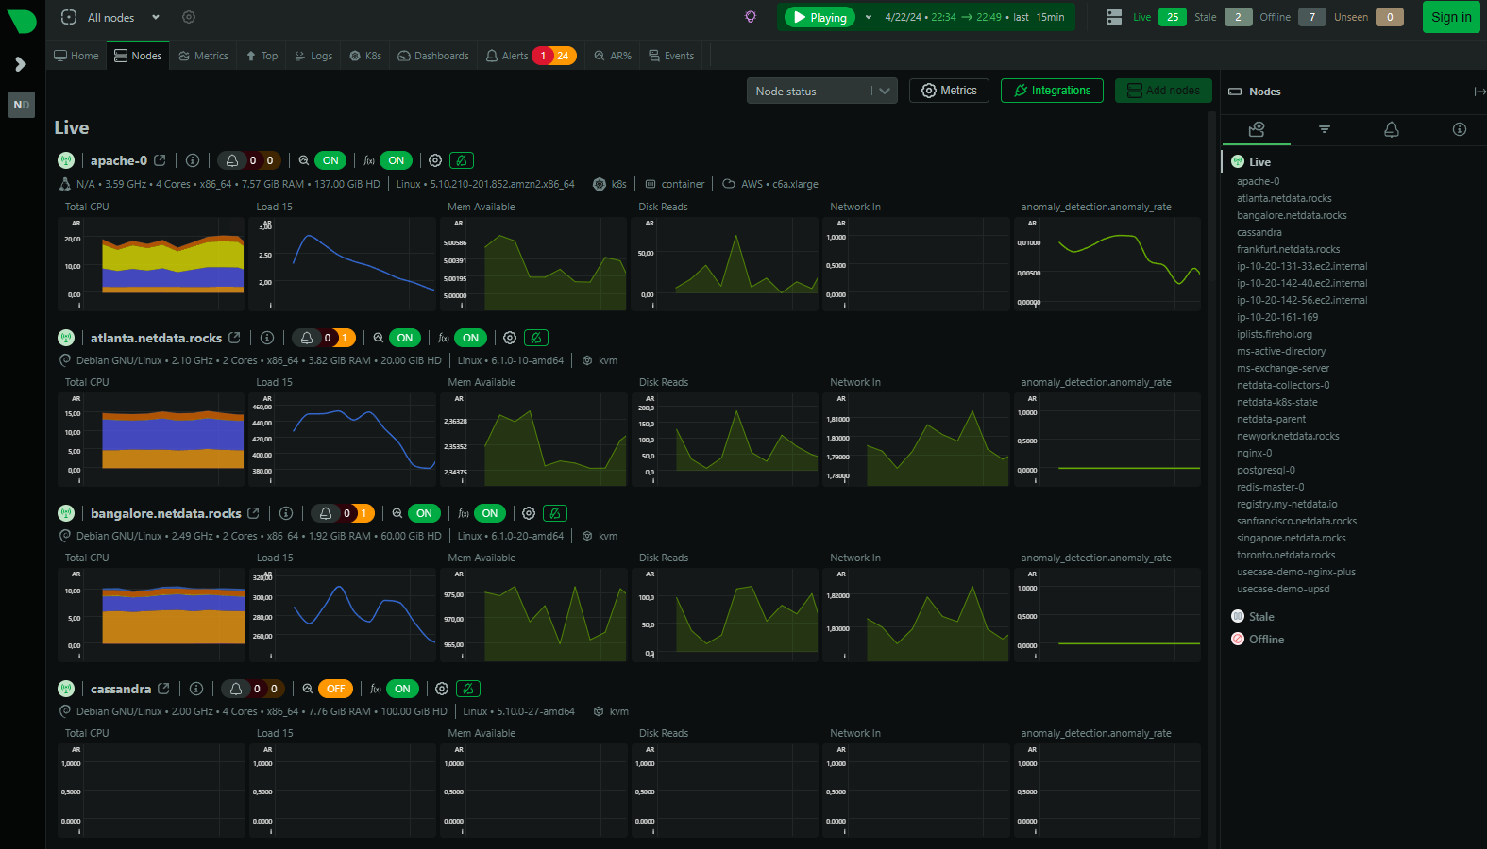The height and width of the screenshot is (849, 1487).
Task: Show apache-0 node info icon
Action: [x=193, y=160]
